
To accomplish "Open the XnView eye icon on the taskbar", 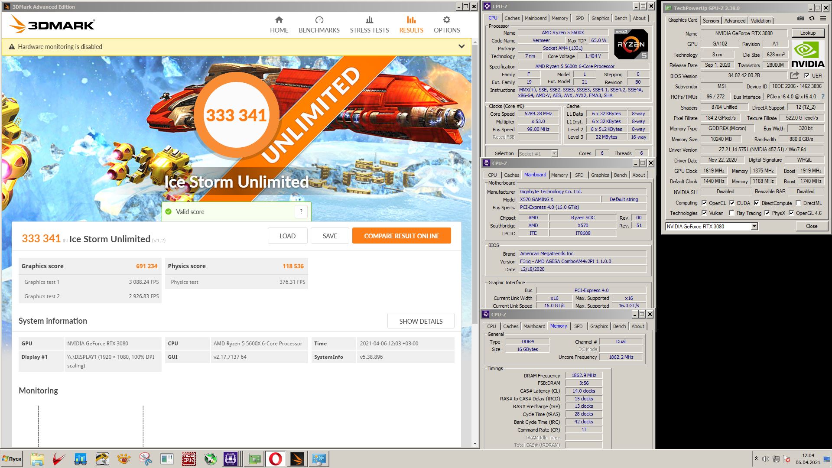I will point(124,459).
